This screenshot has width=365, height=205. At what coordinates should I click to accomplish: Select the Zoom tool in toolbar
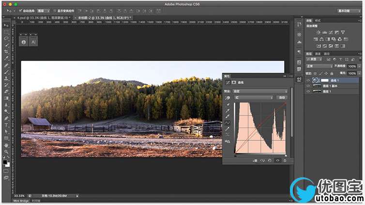(6, 151)
